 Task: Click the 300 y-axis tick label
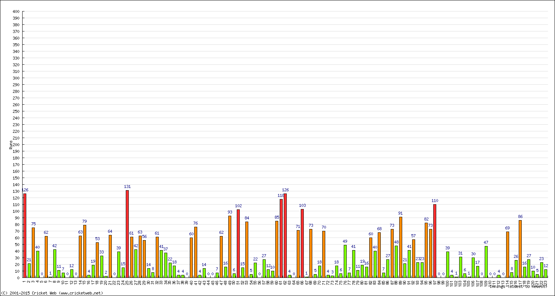(x=16, y=78)
